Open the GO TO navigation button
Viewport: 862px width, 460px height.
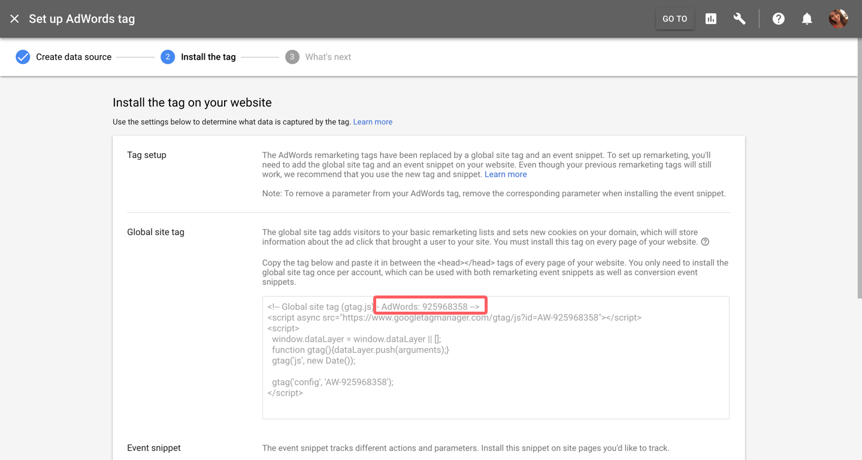pos(675,19)
